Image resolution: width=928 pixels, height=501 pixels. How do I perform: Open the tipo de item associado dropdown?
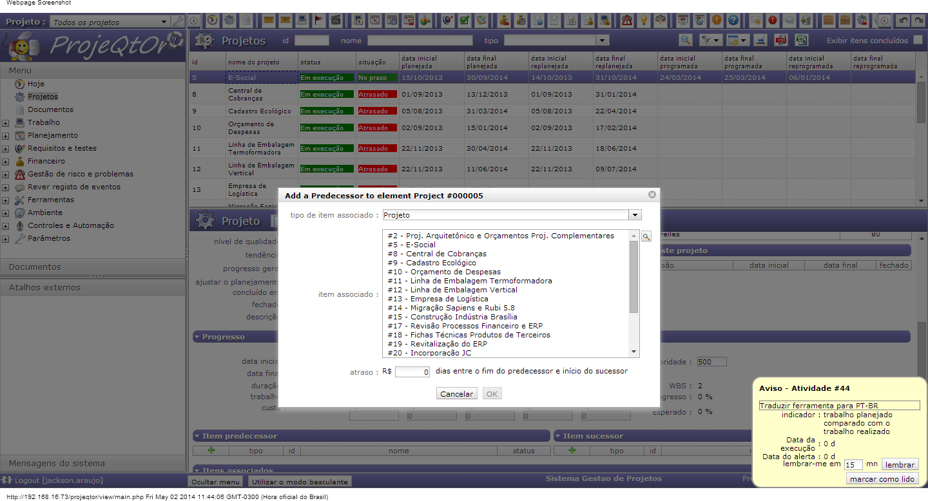coord(635,215)
